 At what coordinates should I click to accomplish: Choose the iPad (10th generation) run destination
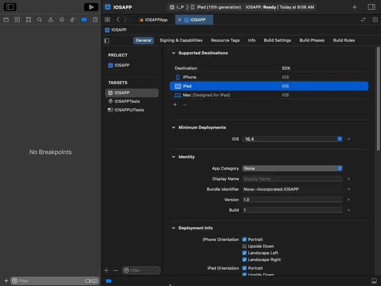[x=216, y=7]
